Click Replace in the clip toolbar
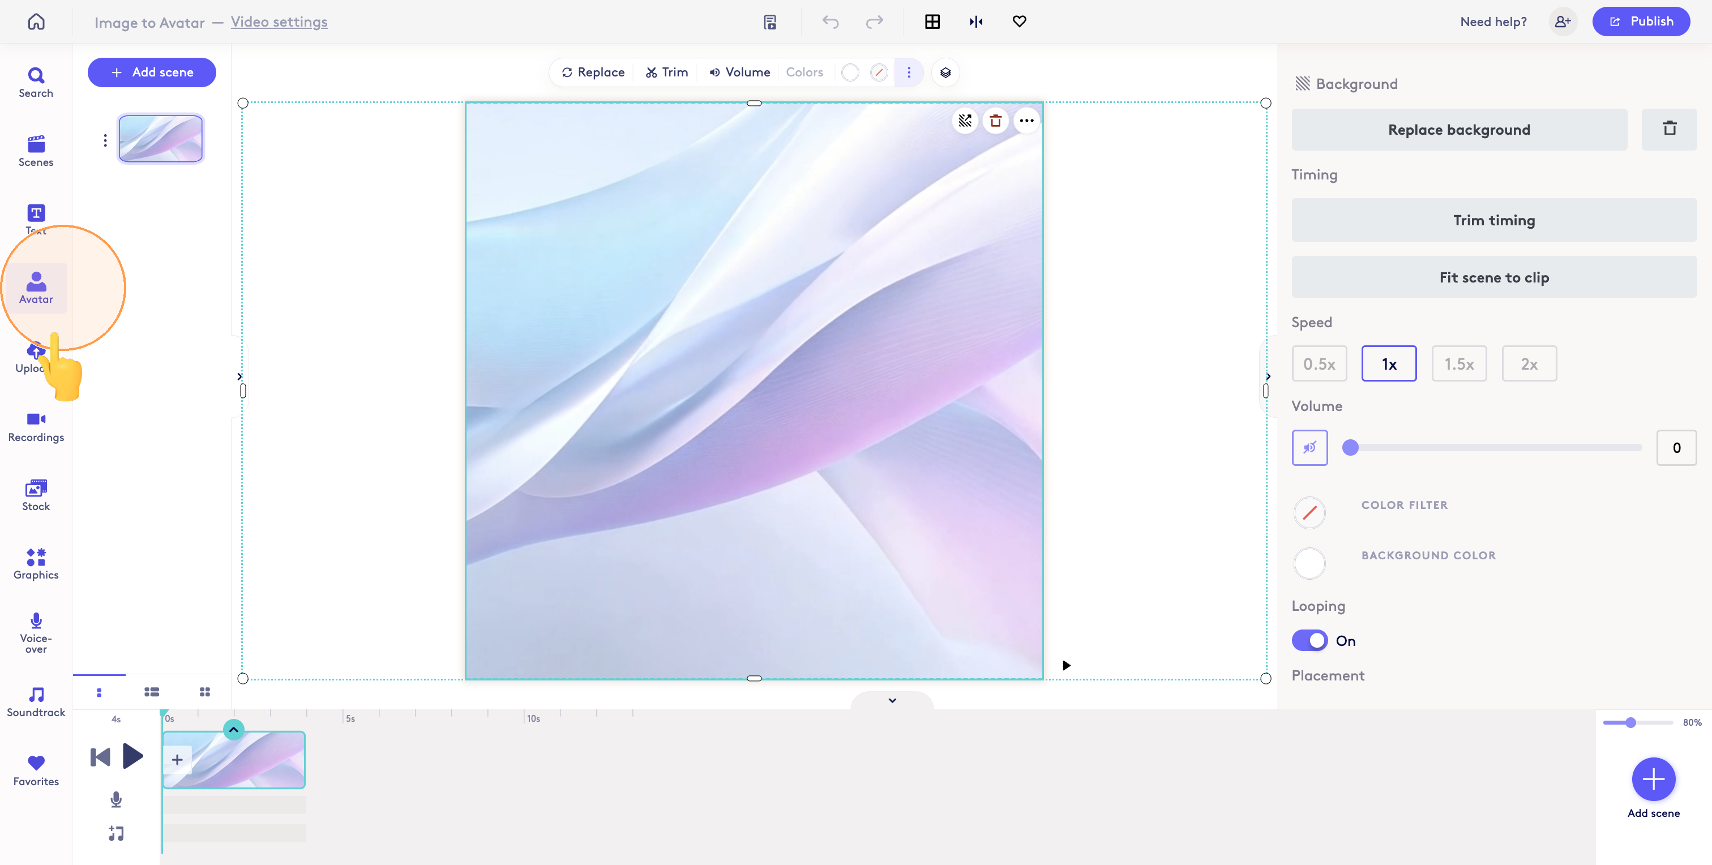Viewport: 1712px width, 865px height. point(593,72)
